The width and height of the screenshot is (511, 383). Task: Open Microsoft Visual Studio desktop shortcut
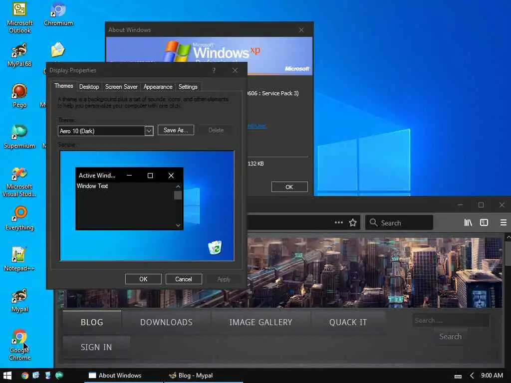pos(19,181)
